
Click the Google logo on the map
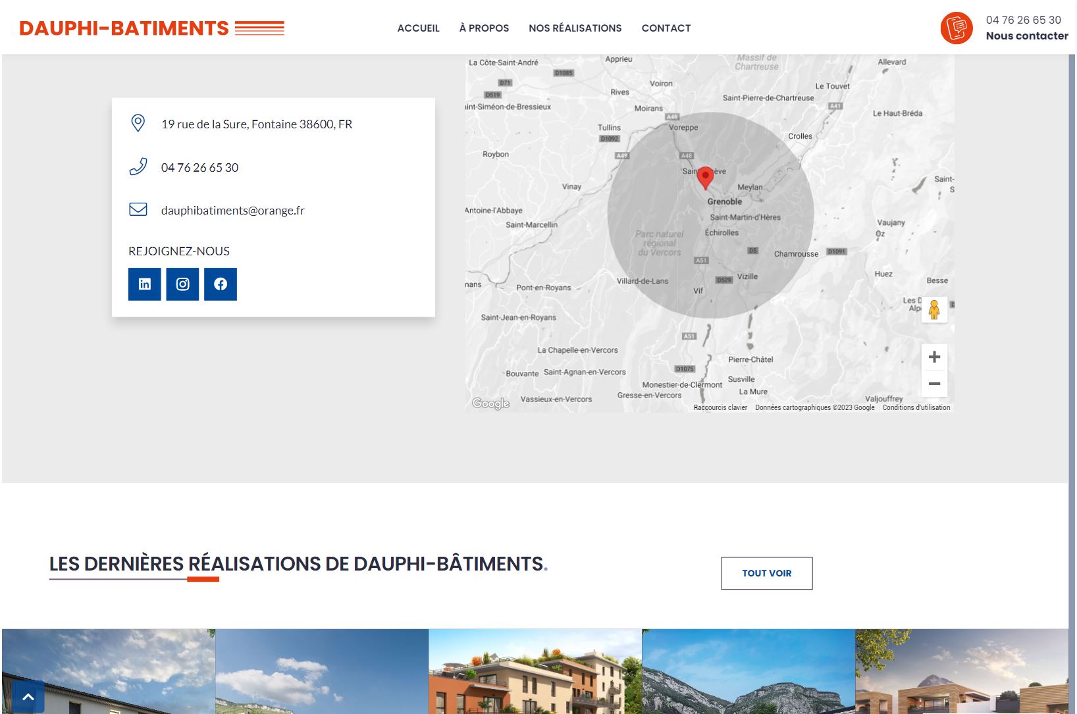pos(490,403)
